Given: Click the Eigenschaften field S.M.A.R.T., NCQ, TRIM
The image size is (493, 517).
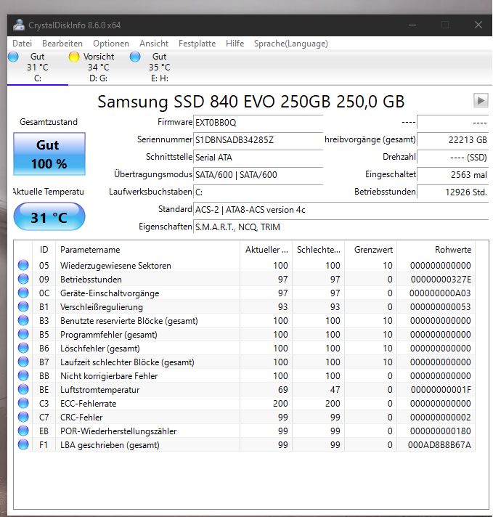Looking at the screenshot, I should click(341, 227).
